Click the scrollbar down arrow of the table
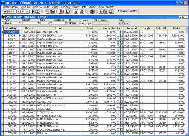 click(187, 133)
